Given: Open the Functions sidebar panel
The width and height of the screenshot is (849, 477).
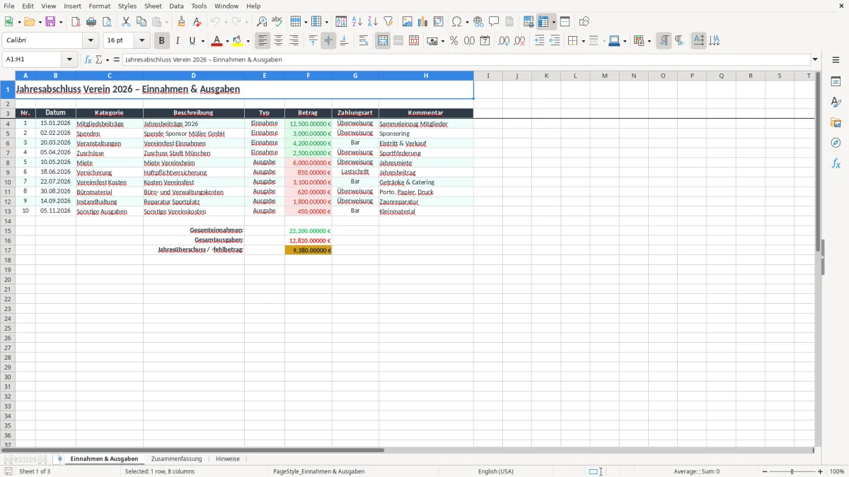Looking at the screenshot, I should tap(836, 163).
